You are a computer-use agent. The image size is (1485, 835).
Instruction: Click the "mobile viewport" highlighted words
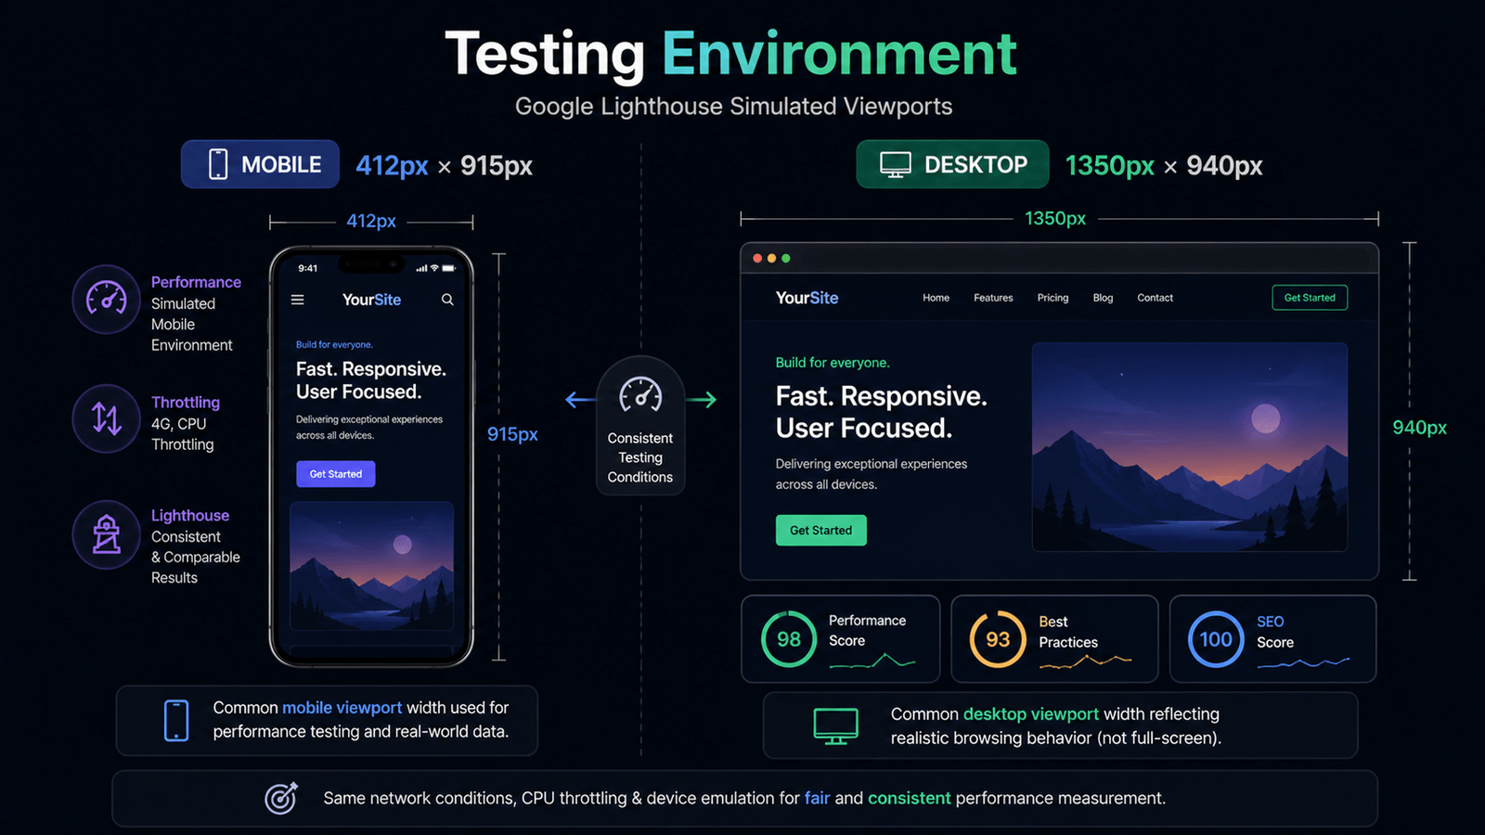342,708
